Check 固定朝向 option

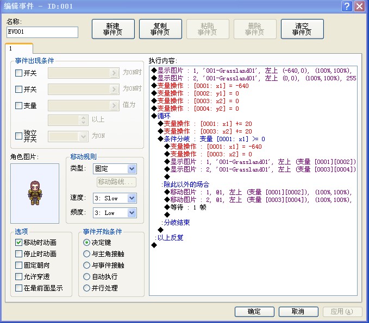pos(18,265)
